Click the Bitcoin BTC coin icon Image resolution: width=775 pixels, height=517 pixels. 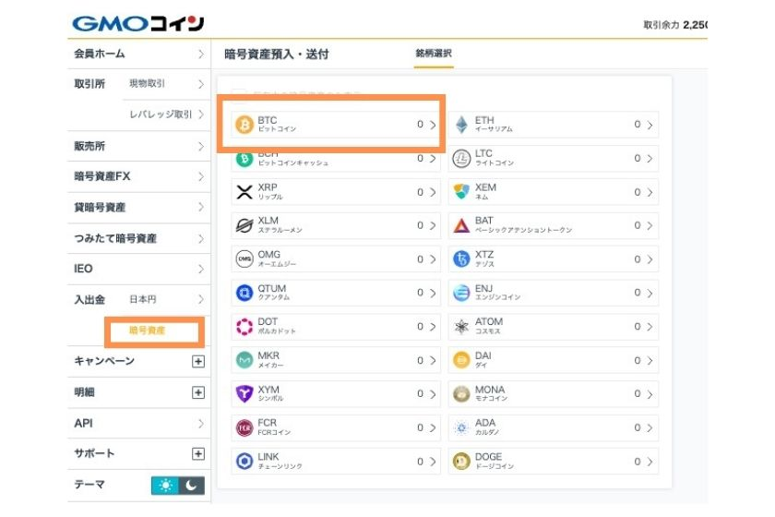pos(244,125)
